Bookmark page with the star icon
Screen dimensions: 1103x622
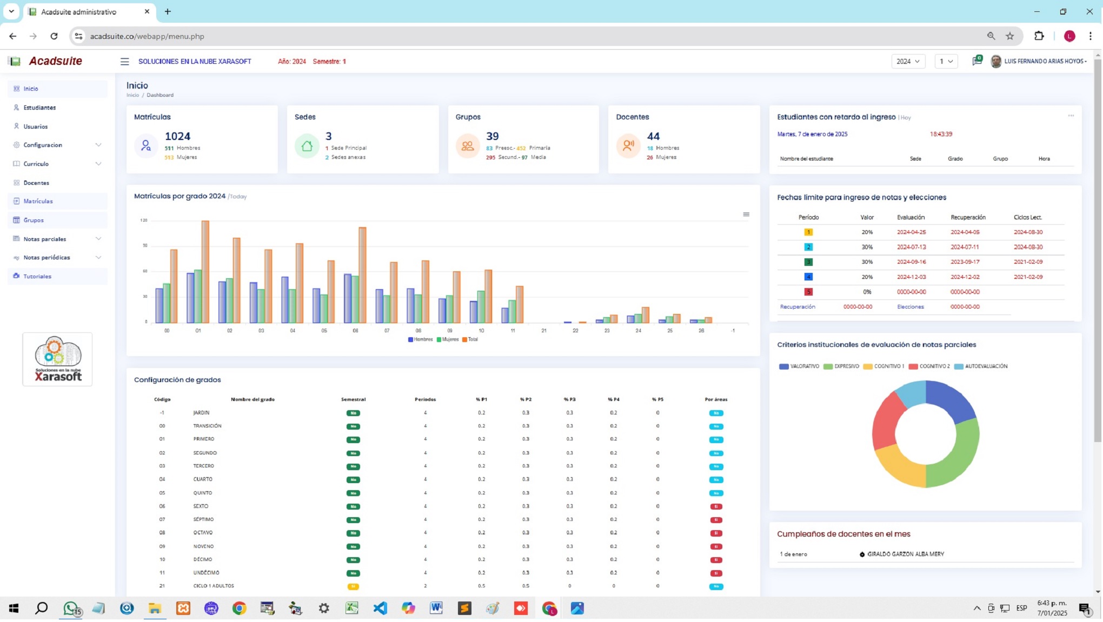pyautogui.click(x=1010, y=36)
